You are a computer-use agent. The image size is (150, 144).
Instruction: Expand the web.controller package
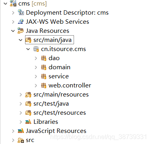(x=36, y=85)
